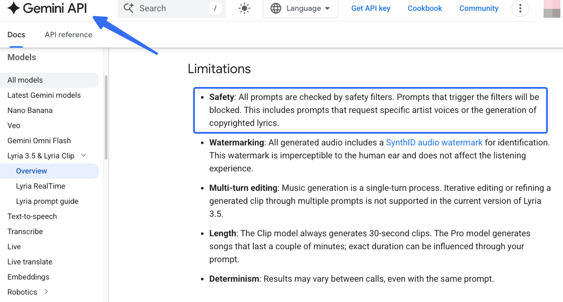This screenshot has height=302, width=563.
Task: Click the magnifier icon in search box
Action: click(x=128, y=8)
